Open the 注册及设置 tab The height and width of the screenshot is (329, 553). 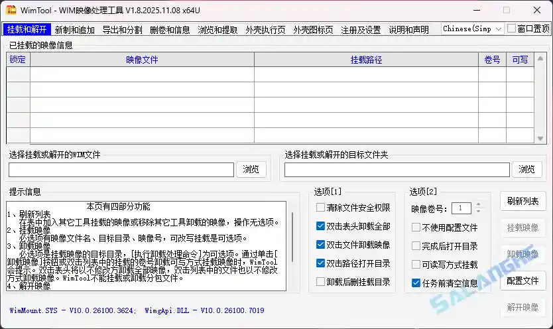tap(361, 30)
